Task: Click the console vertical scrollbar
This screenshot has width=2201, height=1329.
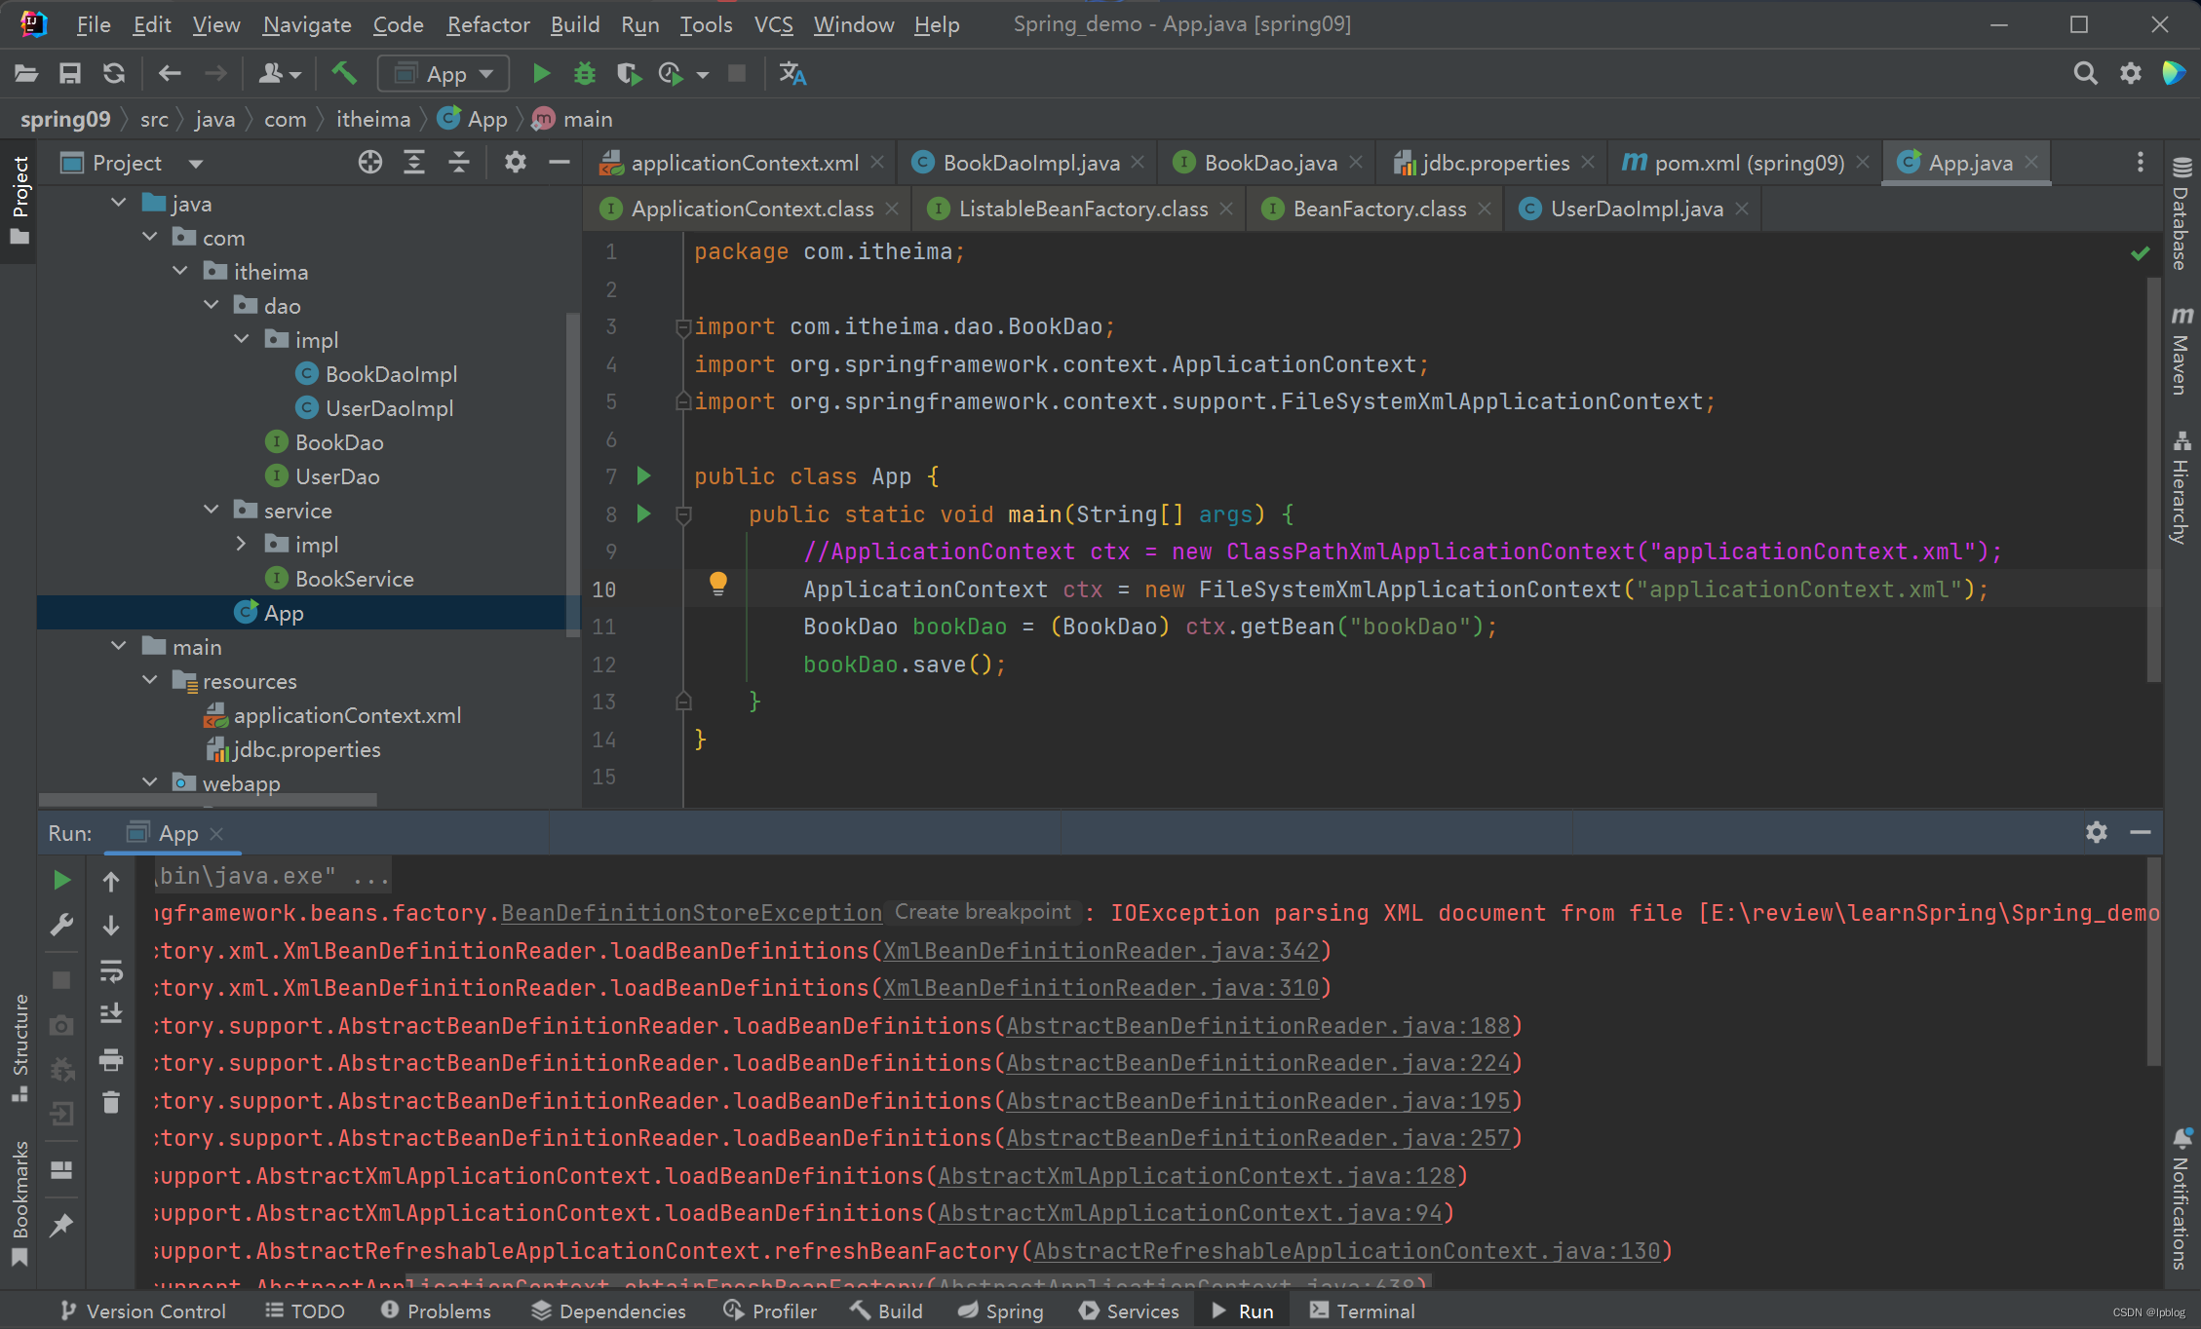Action: (2154, 962)
